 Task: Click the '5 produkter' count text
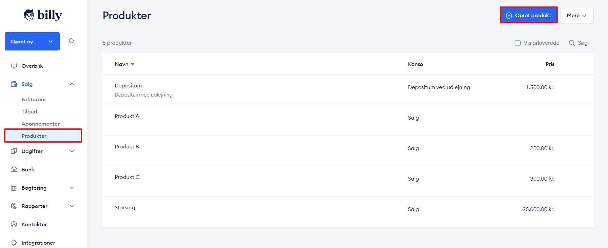click(117, 43)
